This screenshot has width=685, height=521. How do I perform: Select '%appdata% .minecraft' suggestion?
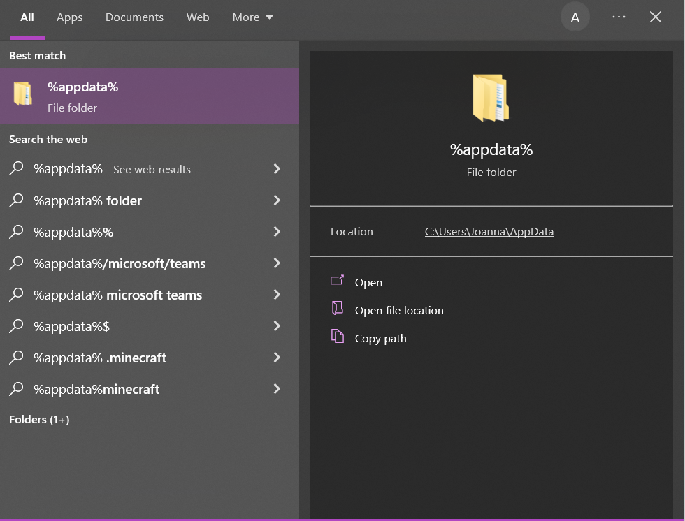[150, 358]
